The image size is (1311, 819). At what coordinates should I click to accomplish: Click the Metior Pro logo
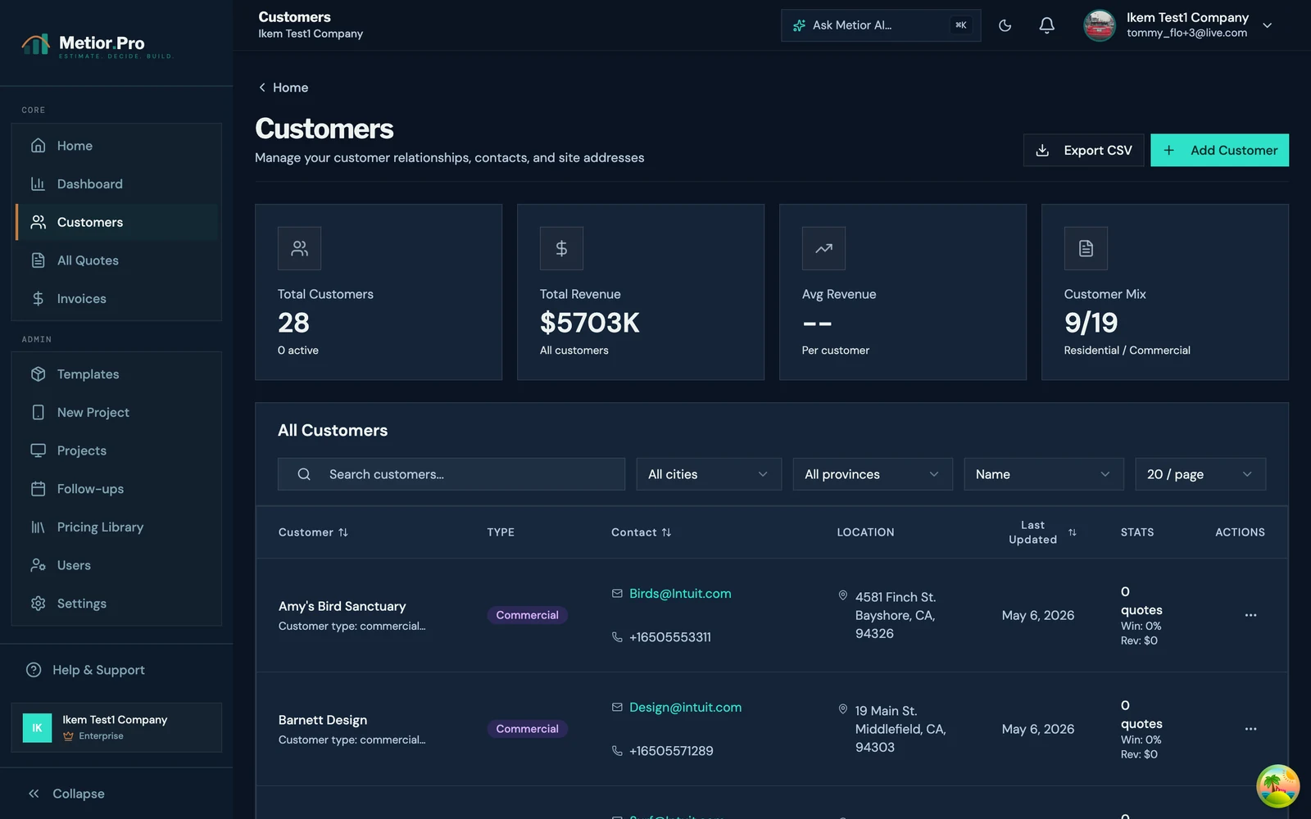pyautogui.click(x=97, y=45)
